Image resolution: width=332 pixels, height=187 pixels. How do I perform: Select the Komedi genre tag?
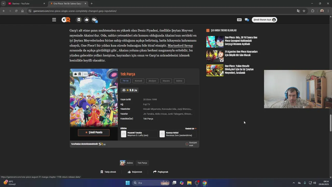tap(139, 81)
